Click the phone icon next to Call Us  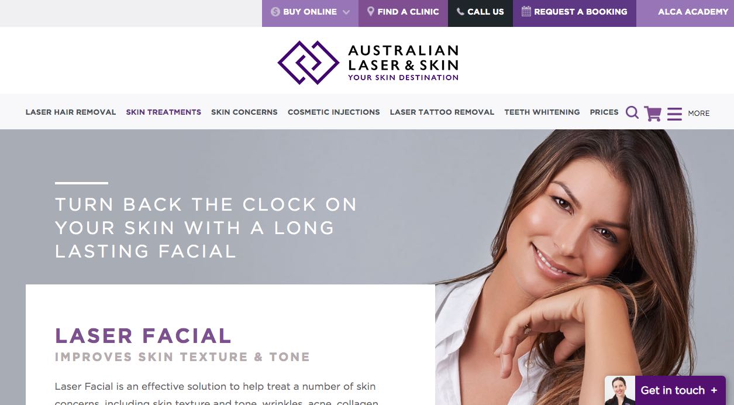pyautogui.click(x=460, y=12)
